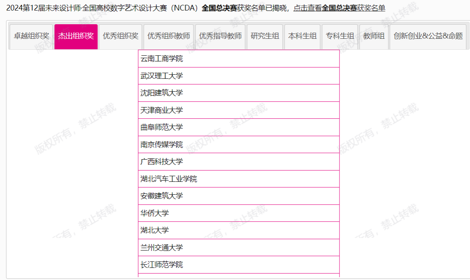
Task: Open the 优秀指导教师 tab
Action: point(220,36)
